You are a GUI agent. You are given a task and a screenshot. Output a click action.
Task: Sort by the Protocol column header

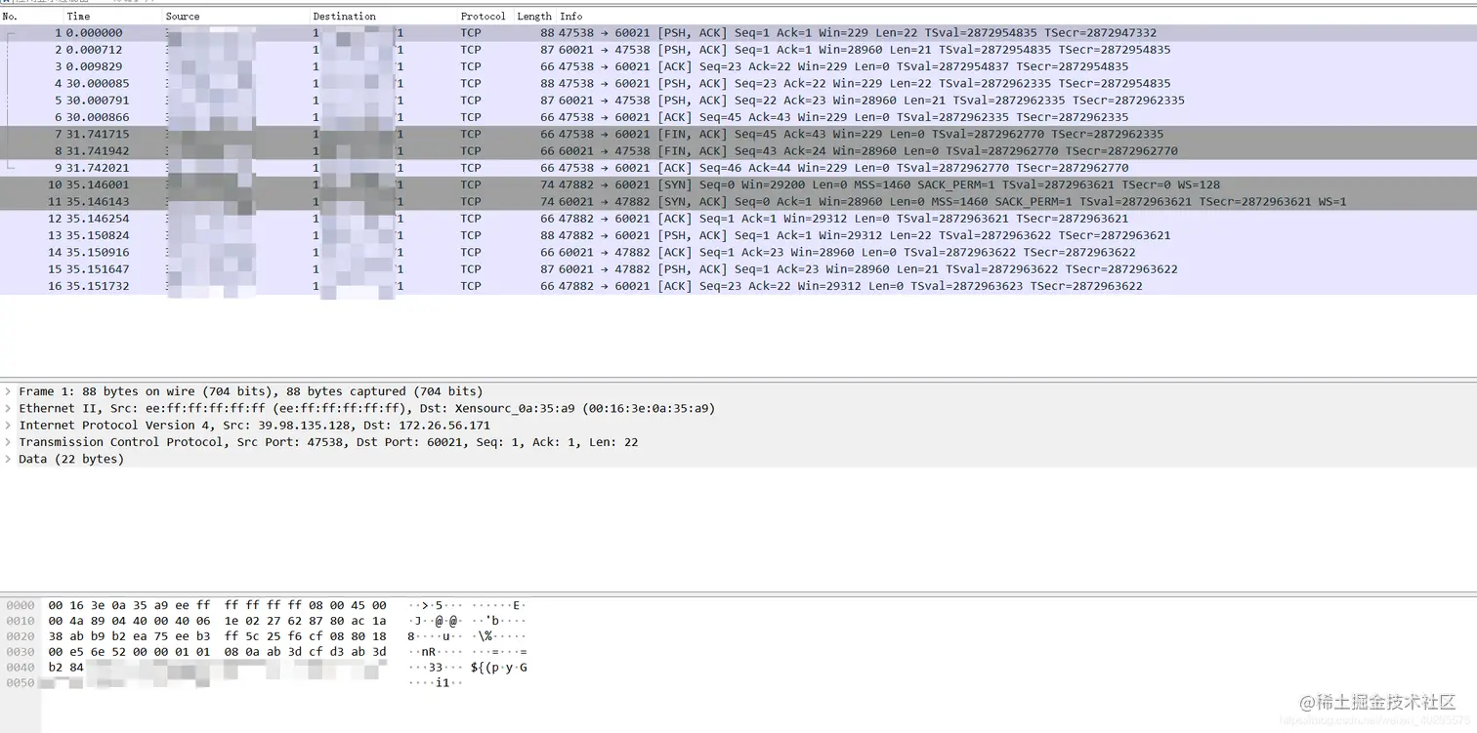[x=485, y=17]
